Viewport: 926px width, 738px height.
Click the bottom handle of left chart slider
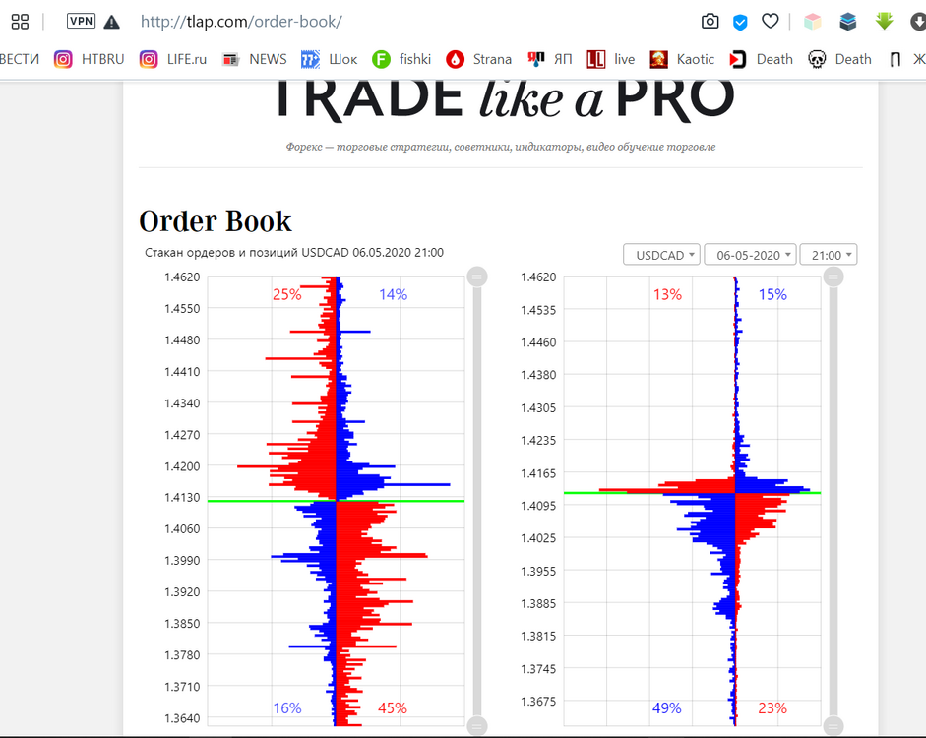tap(477, 726)
